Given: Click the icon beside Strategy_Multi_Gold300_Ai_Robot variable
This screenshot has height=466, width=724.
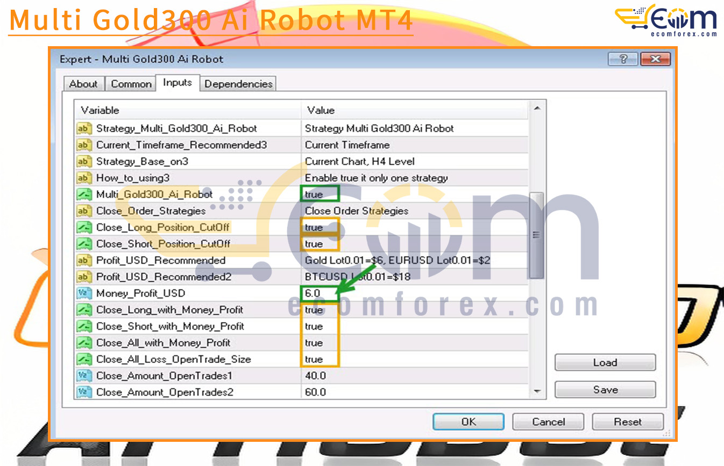Looking at the screenshot, I should [x=83, y=129].
